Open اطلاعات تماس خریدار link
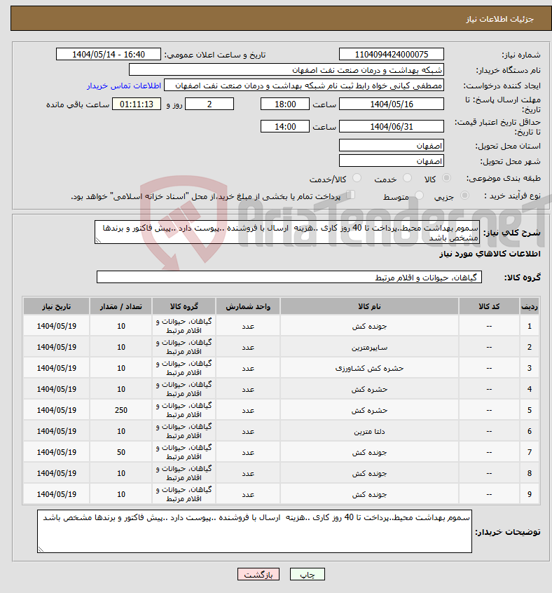This screenshot has height=593, width=552. (124, 86)
